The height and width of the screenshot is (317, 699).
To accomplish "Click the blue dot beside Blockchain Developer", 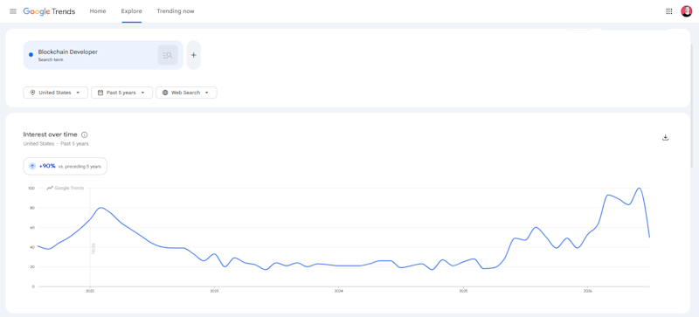I will tap(31, 55).
